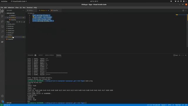Image resolution: width=188 pixels, height=106 pixels.
Task: Open the Run menu
Action: (24, 7)
